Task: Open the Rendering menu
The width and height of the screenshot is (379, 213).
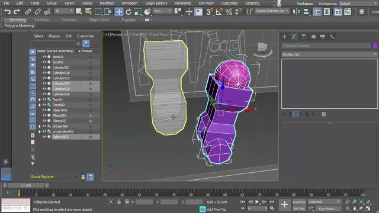Action: [x=183, y=3]
